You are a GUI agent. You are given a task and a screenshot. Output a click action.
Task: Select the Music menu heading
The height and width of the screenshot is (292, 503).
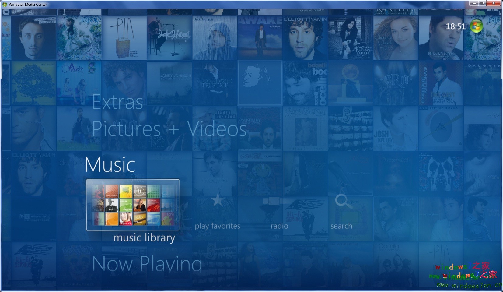[110, 165]
